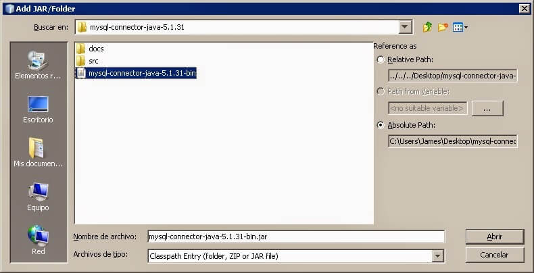Image resolution: width=534 pixels, height=273 pixels.
Task: Choose Absolute Path radio button
Action: click(381, 125)
